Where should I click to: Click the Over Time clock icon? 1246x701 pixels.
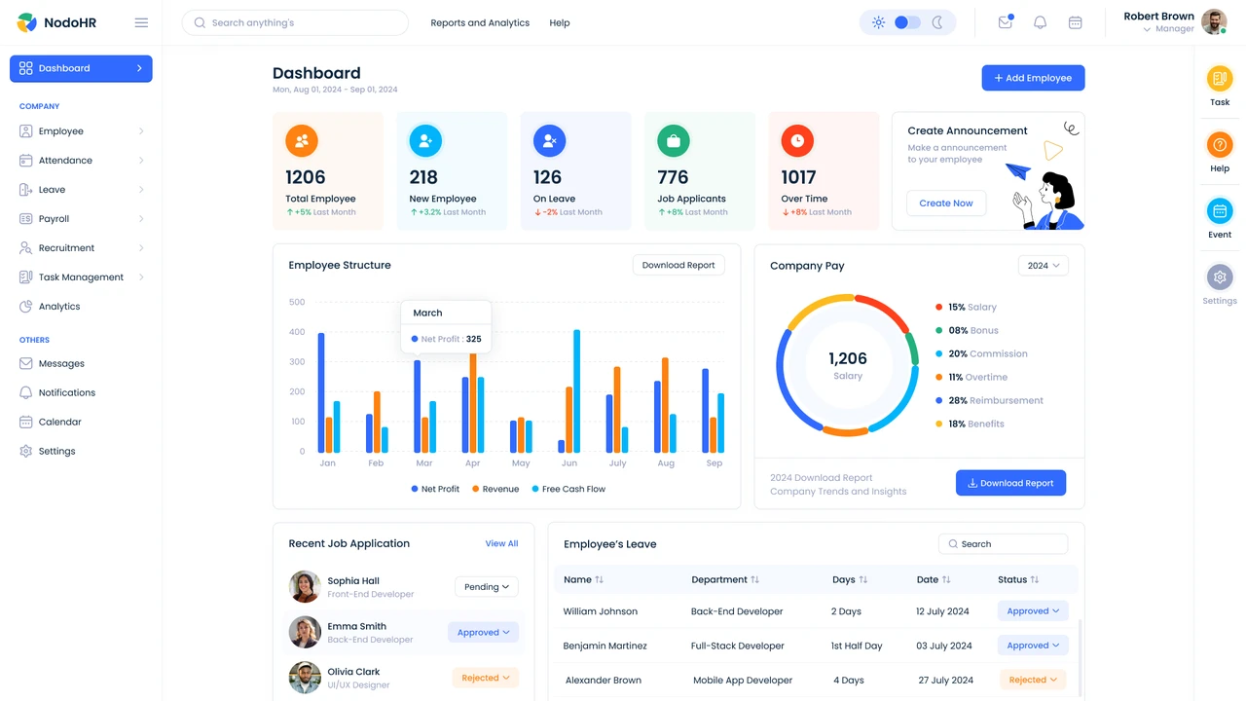pyautogui.click(x=797, y=141)
